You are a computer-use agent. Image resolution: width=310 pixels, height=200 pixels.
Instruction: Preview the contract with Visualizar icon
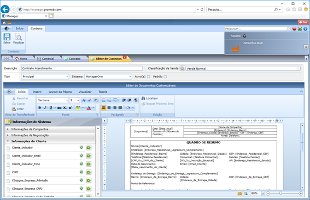tap(19, 39)
